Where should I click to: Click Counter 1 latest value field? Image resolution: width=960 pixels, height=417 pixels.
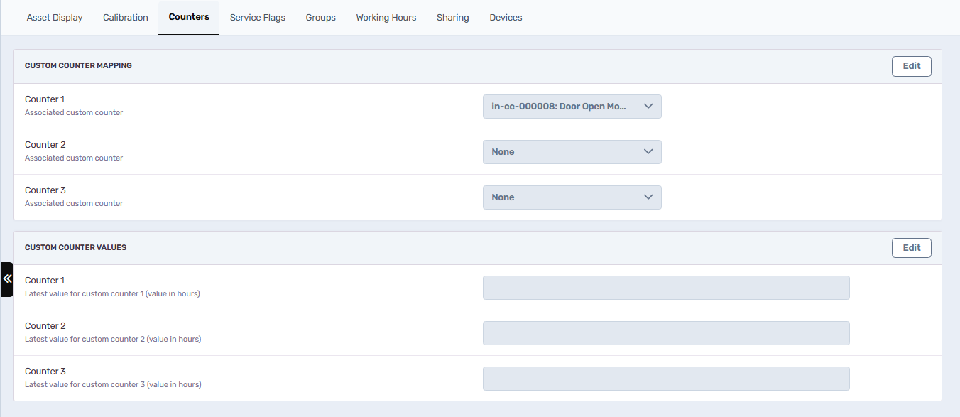tap(666, 288)
